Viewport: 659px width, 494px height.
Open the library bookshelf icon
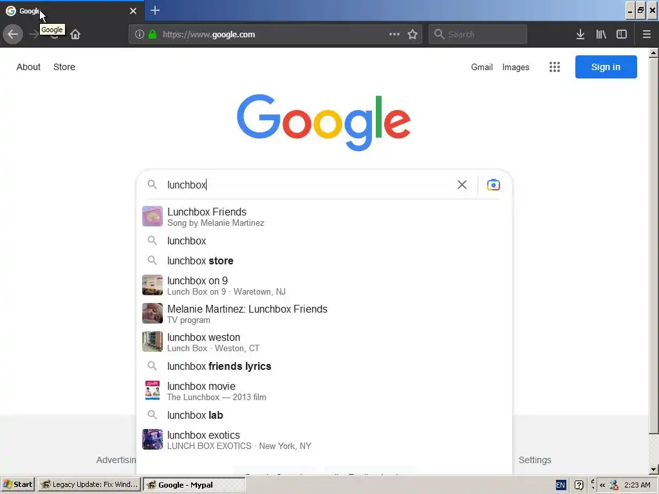point(601,35)
